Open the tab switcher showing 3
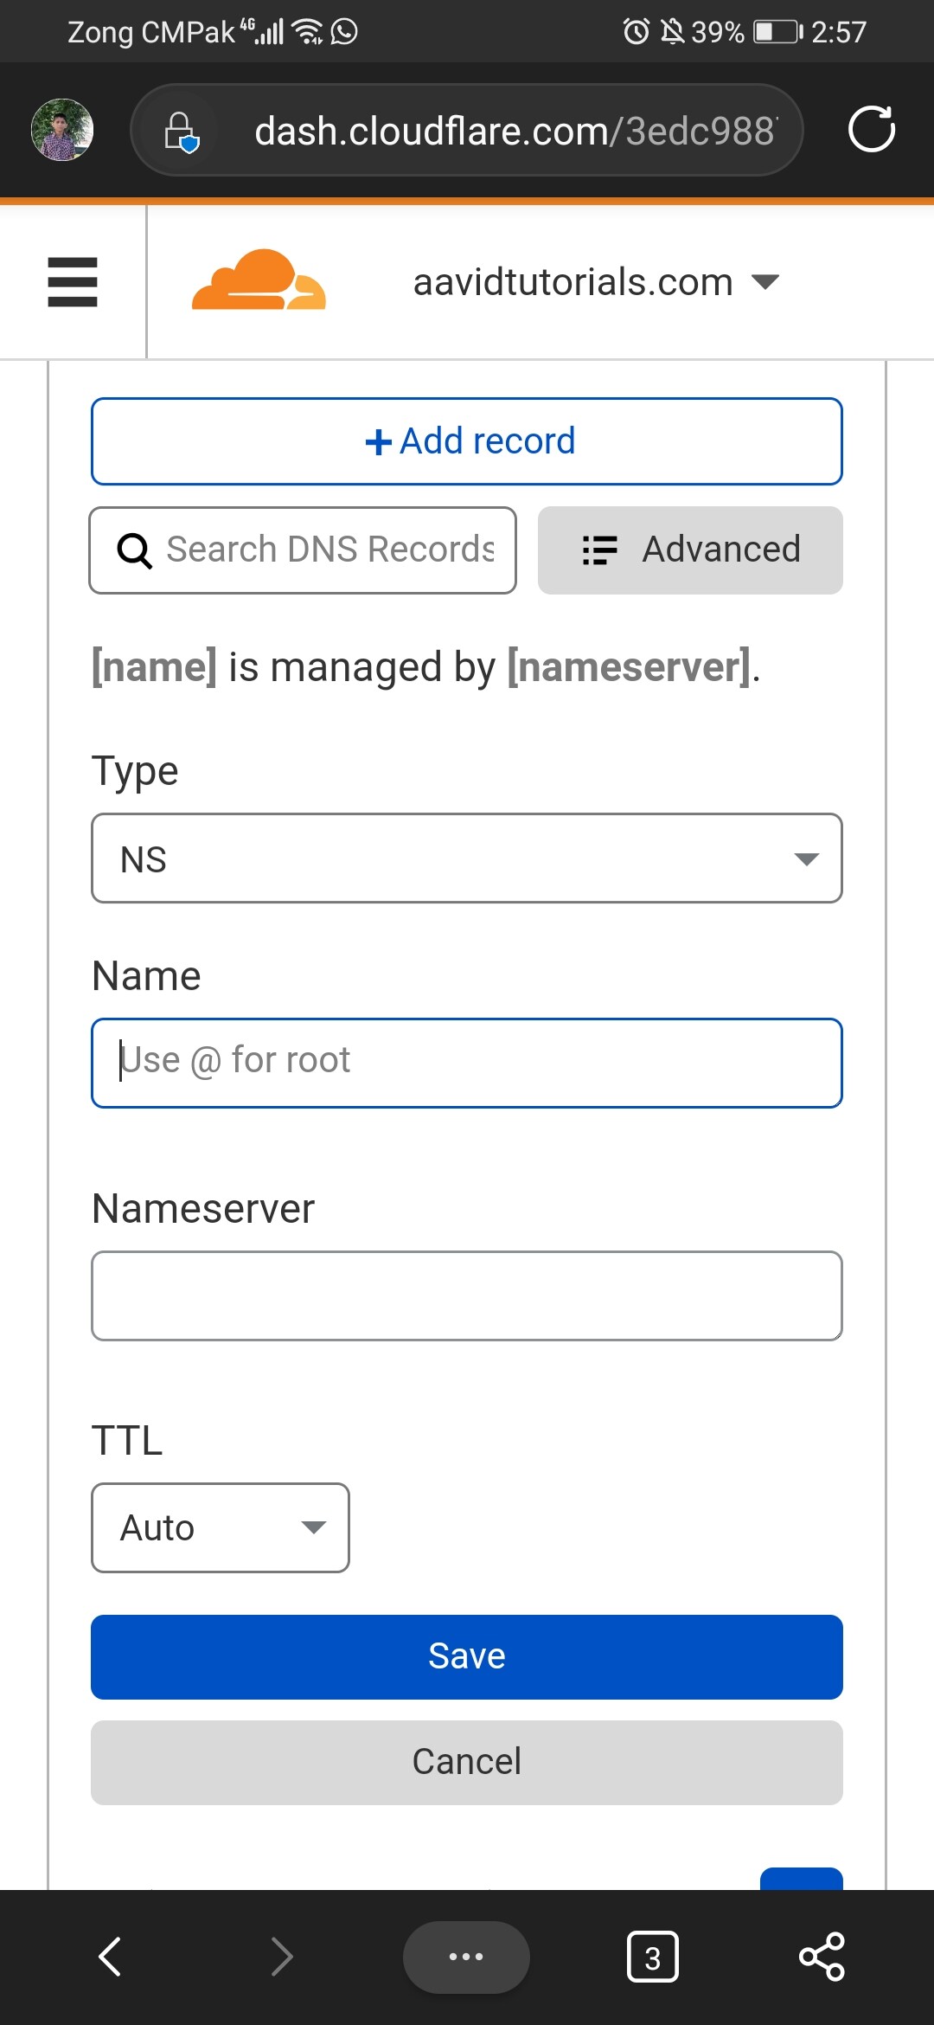The image size is (934, 2025). point(652,1956)
